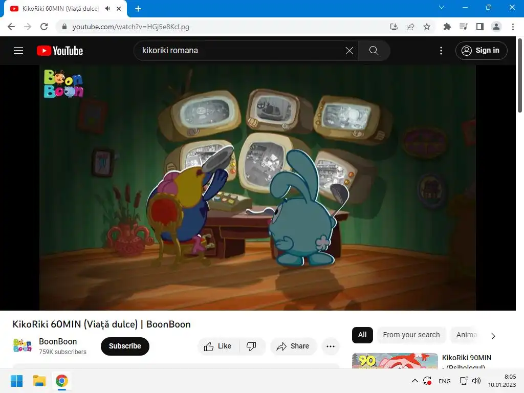Open the volume tray icon
Screen dimensions: 524x393
[x=476, y=381]
